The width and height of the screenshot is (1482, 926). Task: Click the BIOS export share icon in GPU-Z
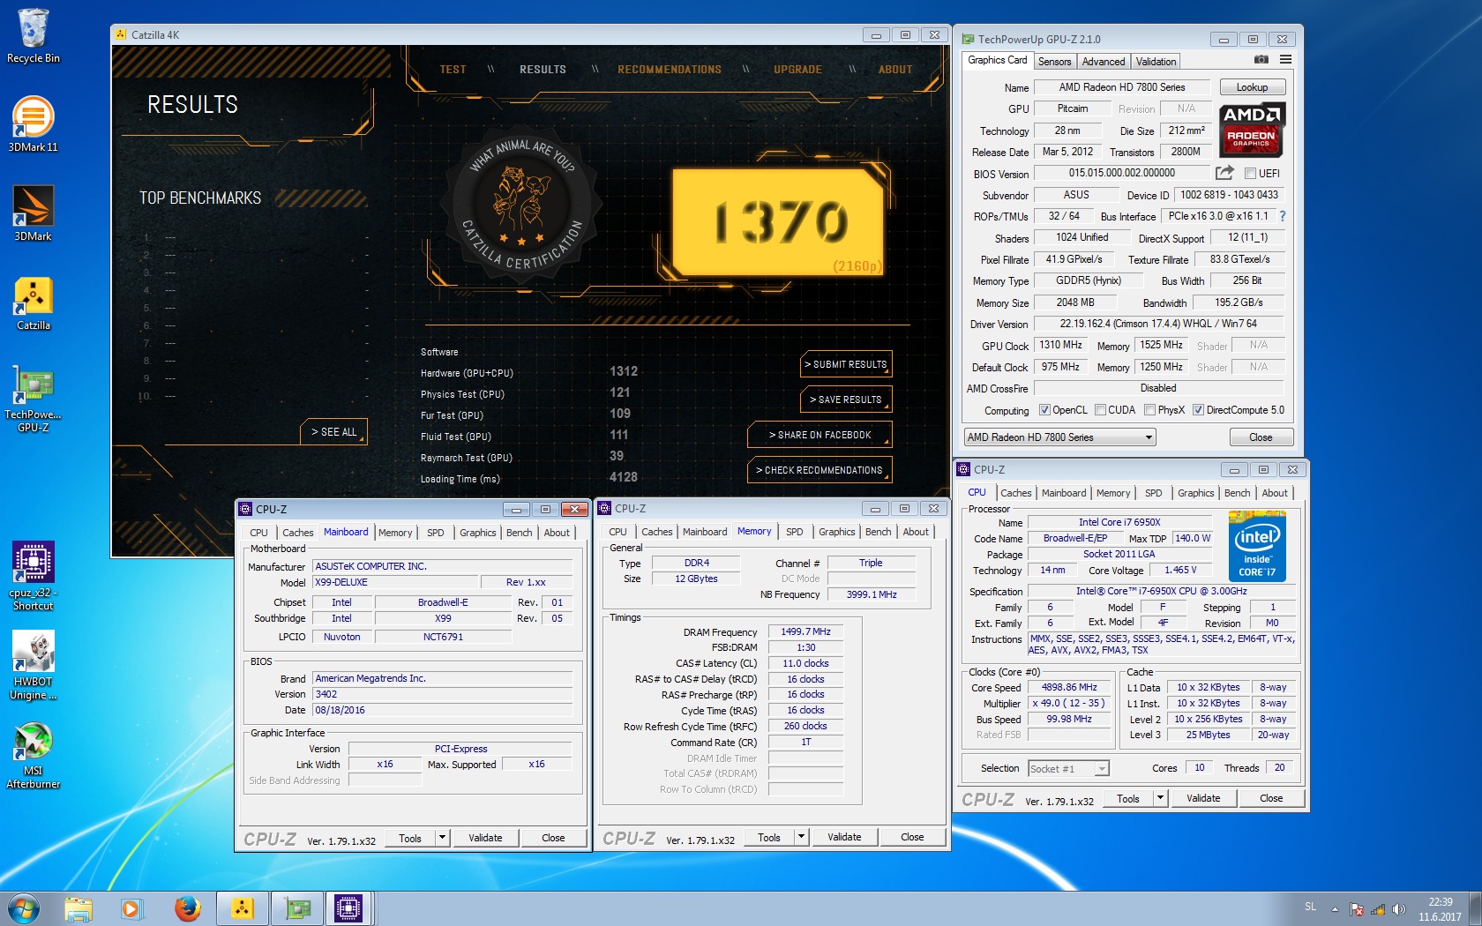(1224, 173)
